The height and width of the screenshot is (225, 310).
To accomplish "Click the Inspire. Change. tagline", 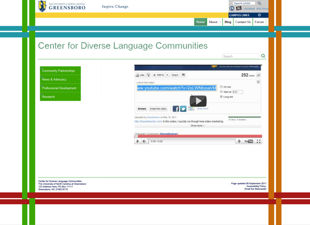I will [115, 7].
